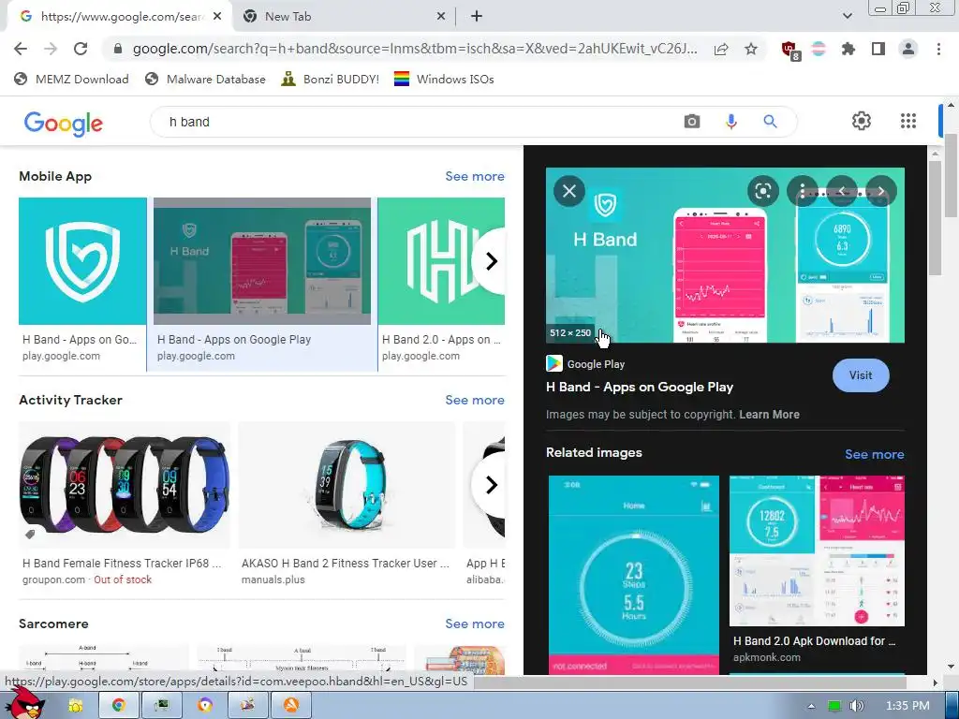Bookmark this page with the star
The height and width of the screenshot is (719, 959).
(x=751, y=49)
